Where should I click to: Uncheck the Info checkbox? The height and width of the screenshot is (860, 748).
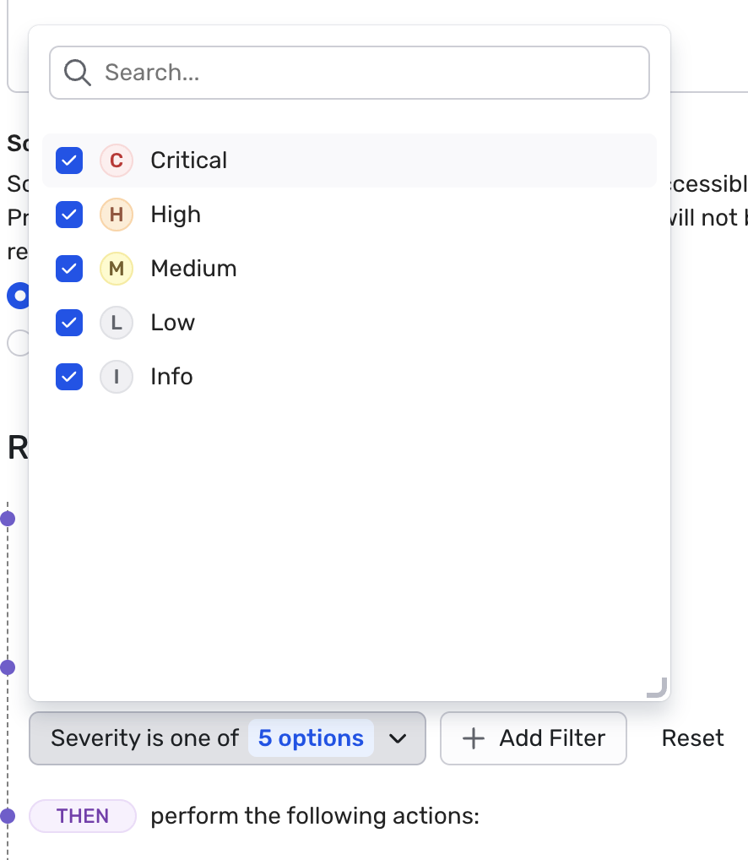(x=69, y=377)
